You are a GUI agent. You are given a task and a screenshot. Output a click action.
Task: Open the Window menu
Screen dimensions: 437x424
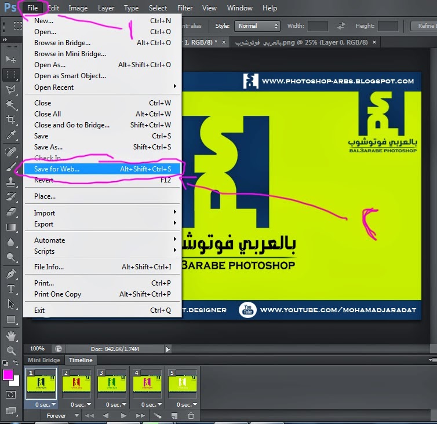click(x=240, y=8)
